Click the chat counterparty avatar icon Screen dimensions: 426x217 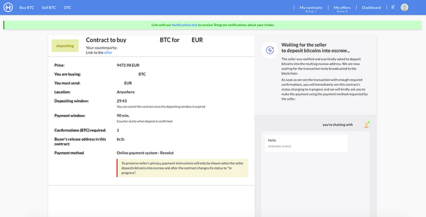[x=366, y=125]
